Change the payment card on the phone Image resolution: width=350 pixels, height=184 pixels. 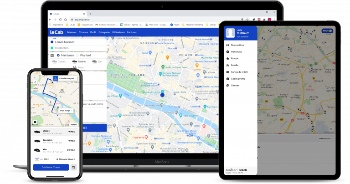[42, 159]
